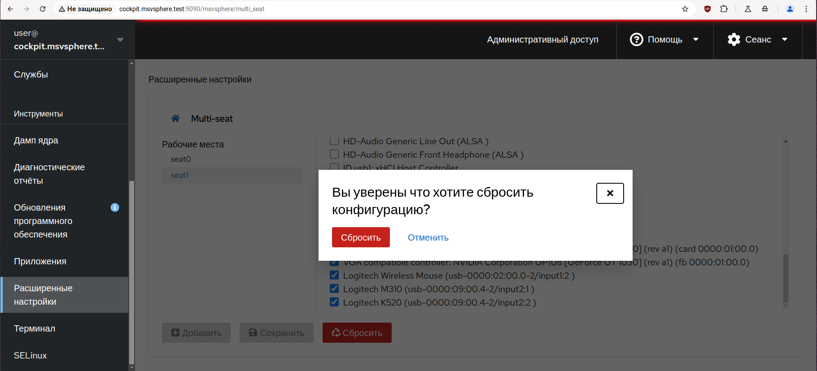The width and height of the screenshot is (817, 371).
Task: Click the help question mark icon
Action: point(636,39)
